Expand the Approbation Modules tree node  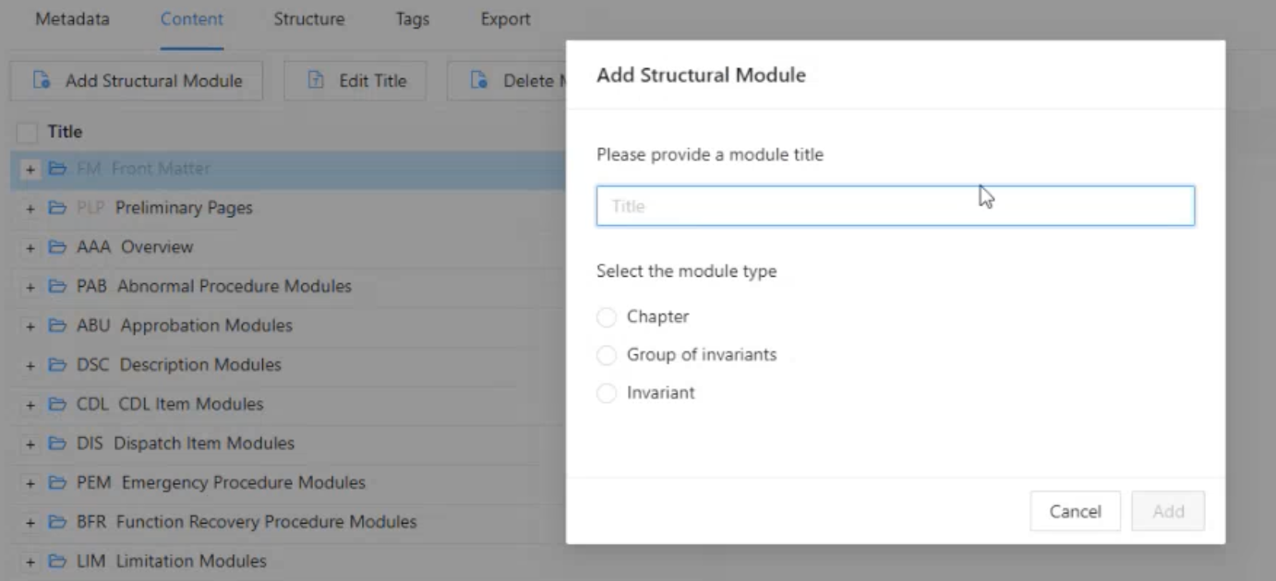point(30,326)
